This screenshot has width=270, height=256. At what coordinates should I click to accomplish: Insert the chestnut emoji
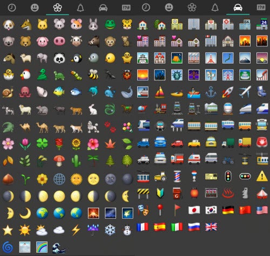8,179
